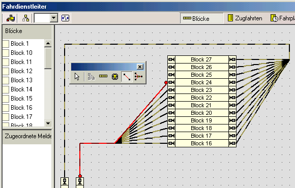Select Block 26 in the diagram
Screen dimensions: 295x188
[202, 67]
